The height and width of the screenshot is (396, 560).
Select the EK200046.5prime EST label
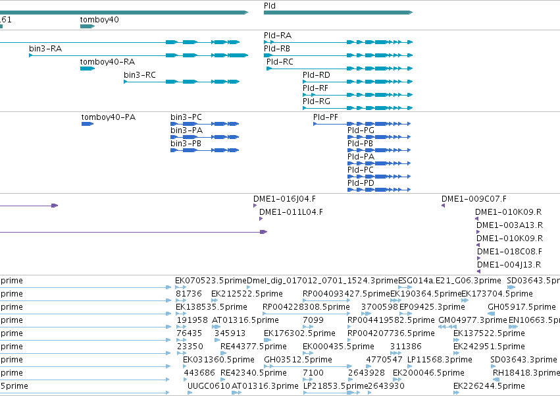428,373
